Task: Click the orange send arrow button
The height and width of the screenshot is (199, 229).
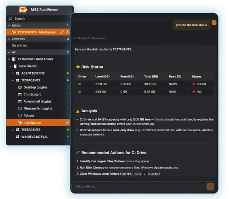Action: point(210,186)
